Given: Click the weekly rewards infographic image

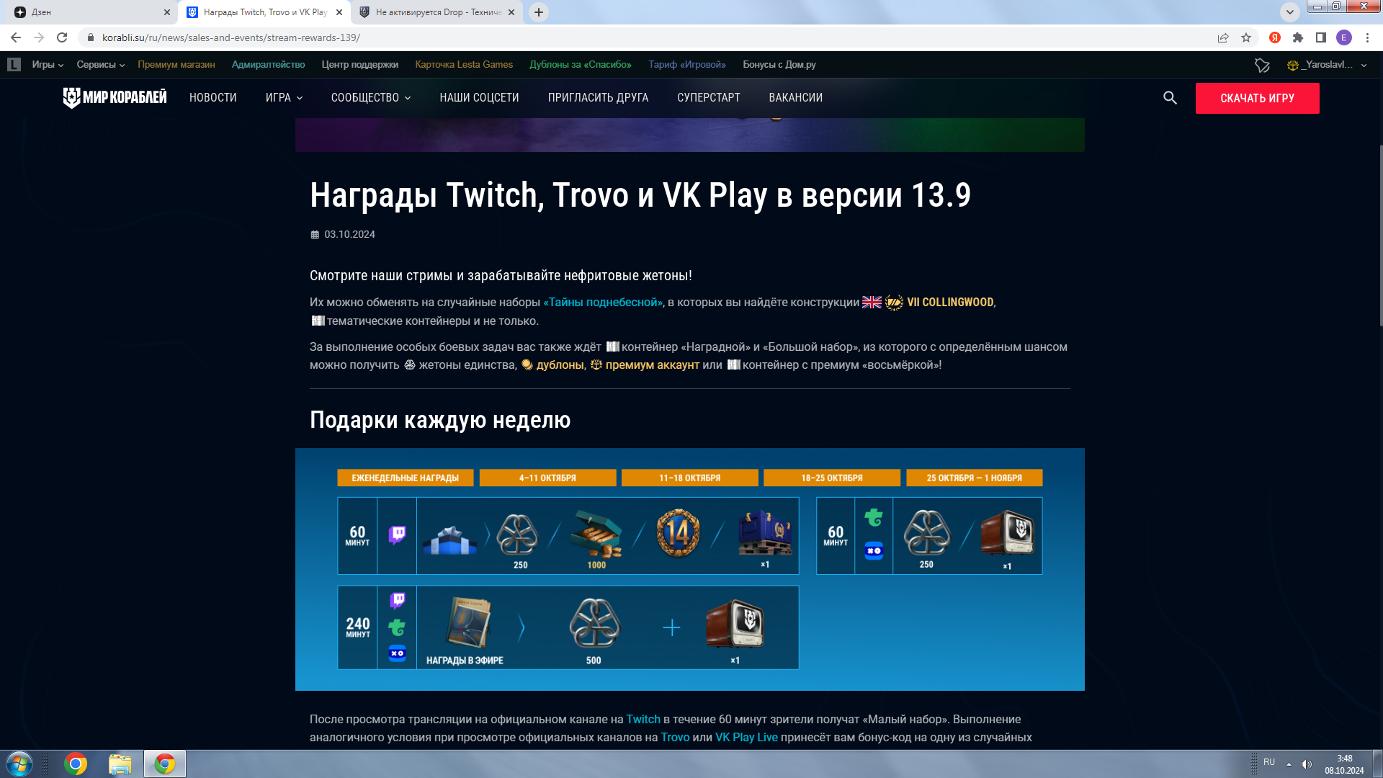Looking at the screenshot, I should 689,569.
